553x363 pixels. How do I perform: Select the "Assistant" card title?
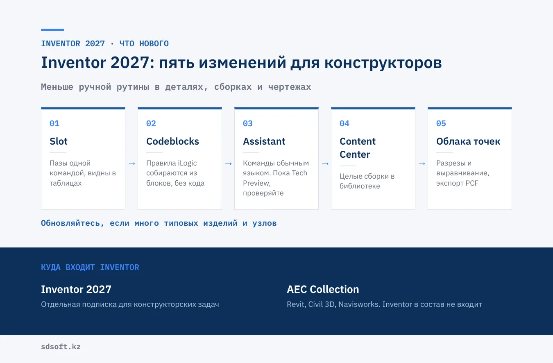click(264, 141)
